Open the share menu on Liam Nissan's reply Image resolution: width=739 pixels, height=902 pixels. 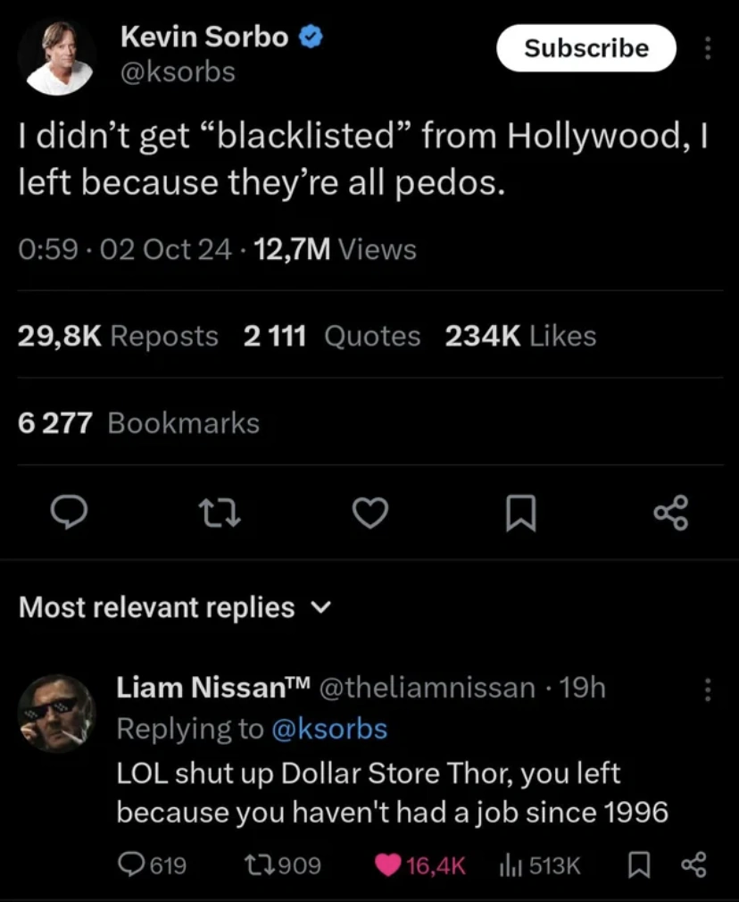click(x=695, y=864)
